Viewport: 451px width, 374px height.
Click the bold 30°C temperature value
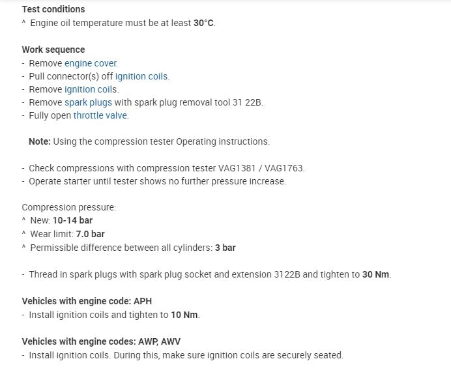pos(203,23)
